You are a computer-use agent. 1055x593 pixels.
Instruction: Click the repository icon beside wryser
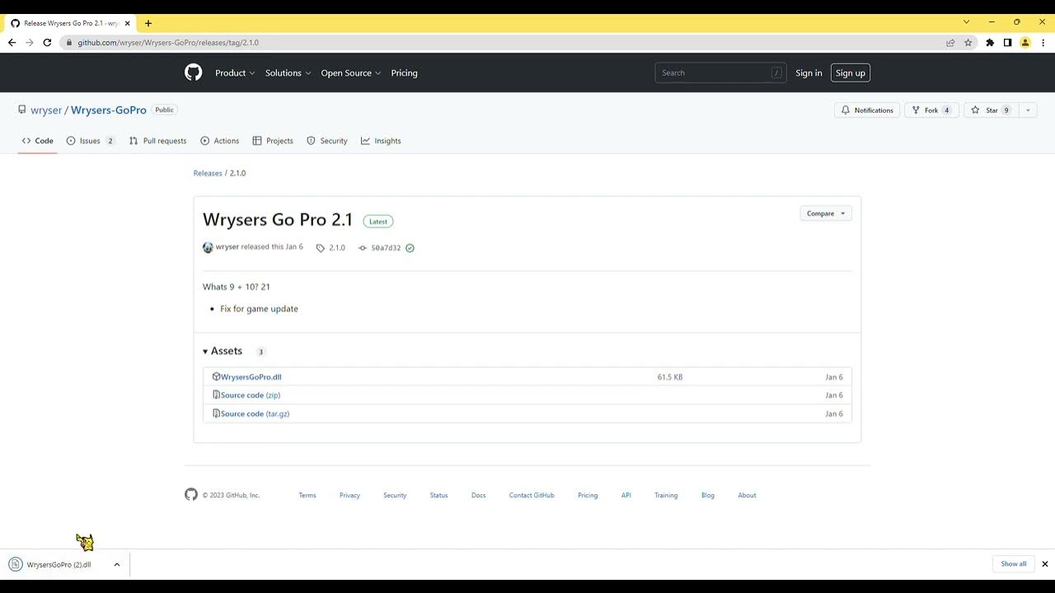point(22,110)
